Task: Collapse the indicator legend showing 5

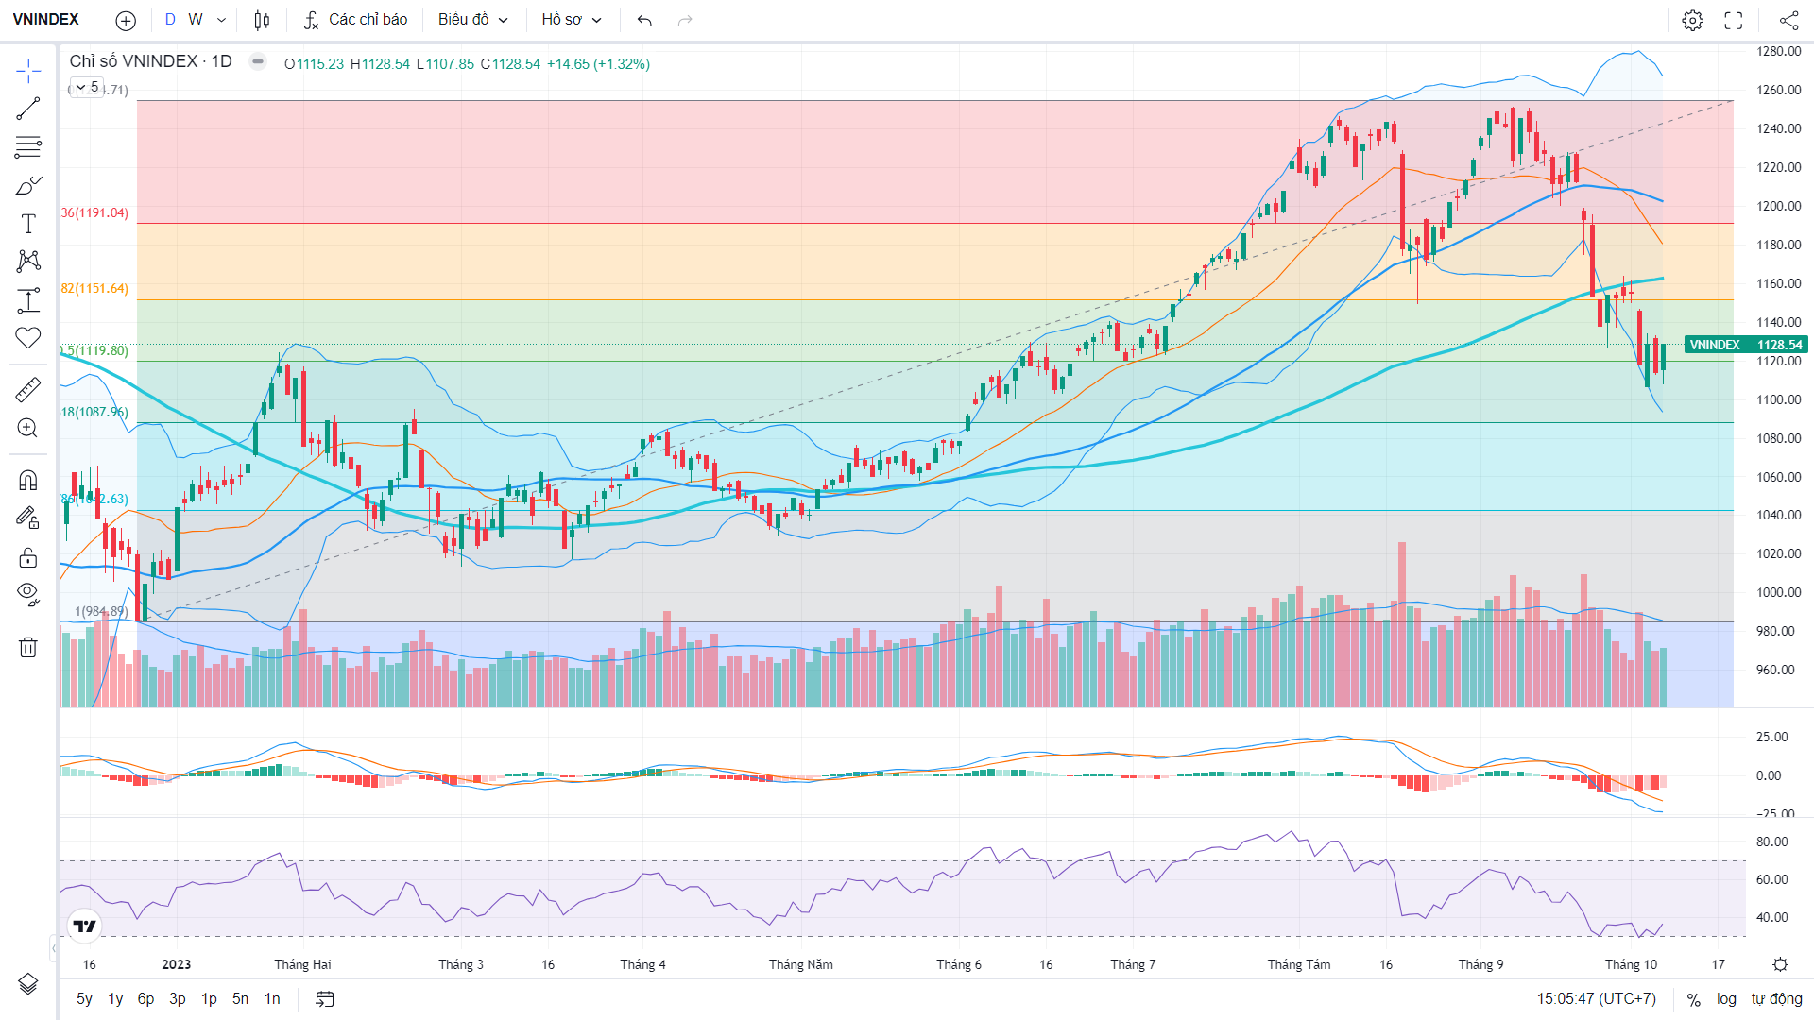Action: pos(87,88)
